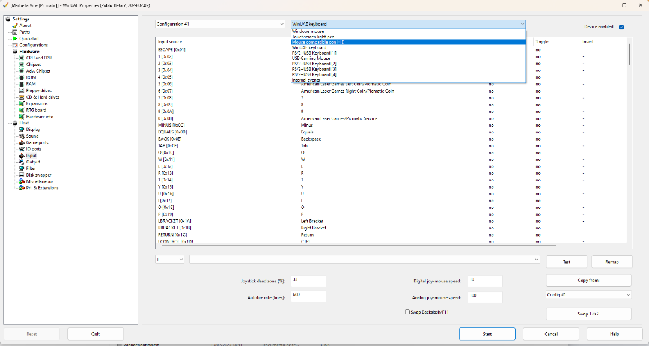
Task: Collapse the Hardware tree section
Action: pyautogui.click(x=8, y=52)
